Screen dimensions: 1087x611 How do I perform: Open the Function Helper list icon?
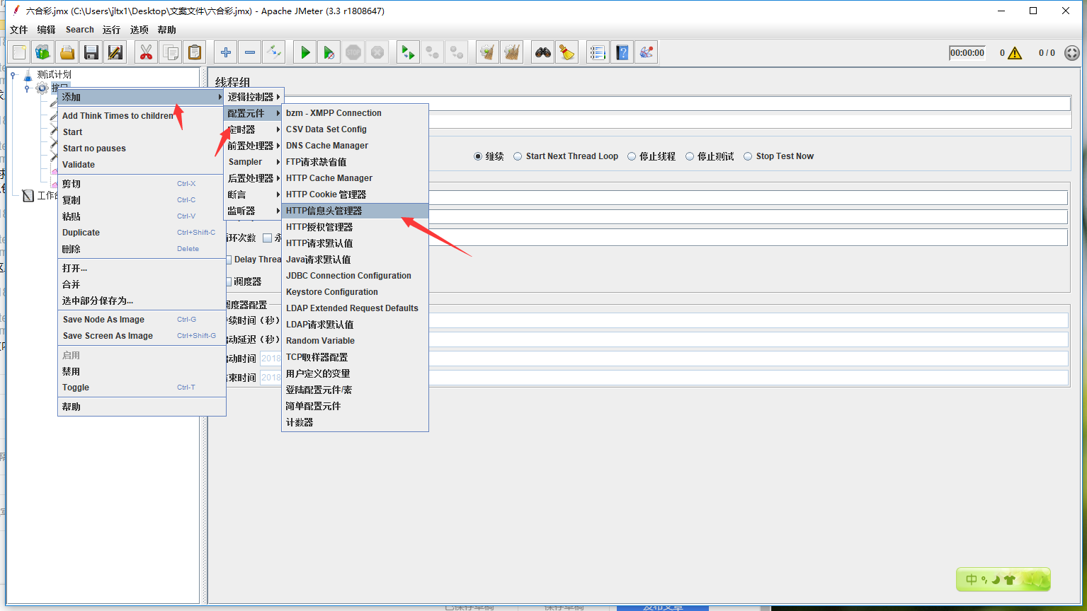click(x=598, y=52)
